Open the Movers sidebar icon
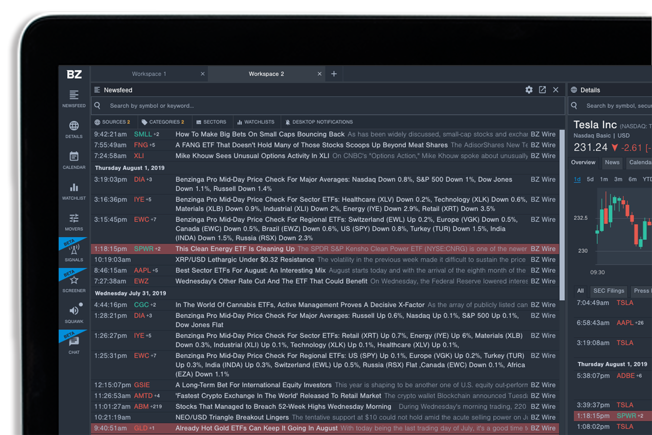 pos(74,222)
